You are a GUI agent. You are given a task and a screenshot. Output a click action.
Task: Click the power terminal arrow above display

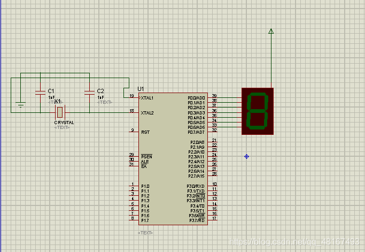(x=271, y=31)
